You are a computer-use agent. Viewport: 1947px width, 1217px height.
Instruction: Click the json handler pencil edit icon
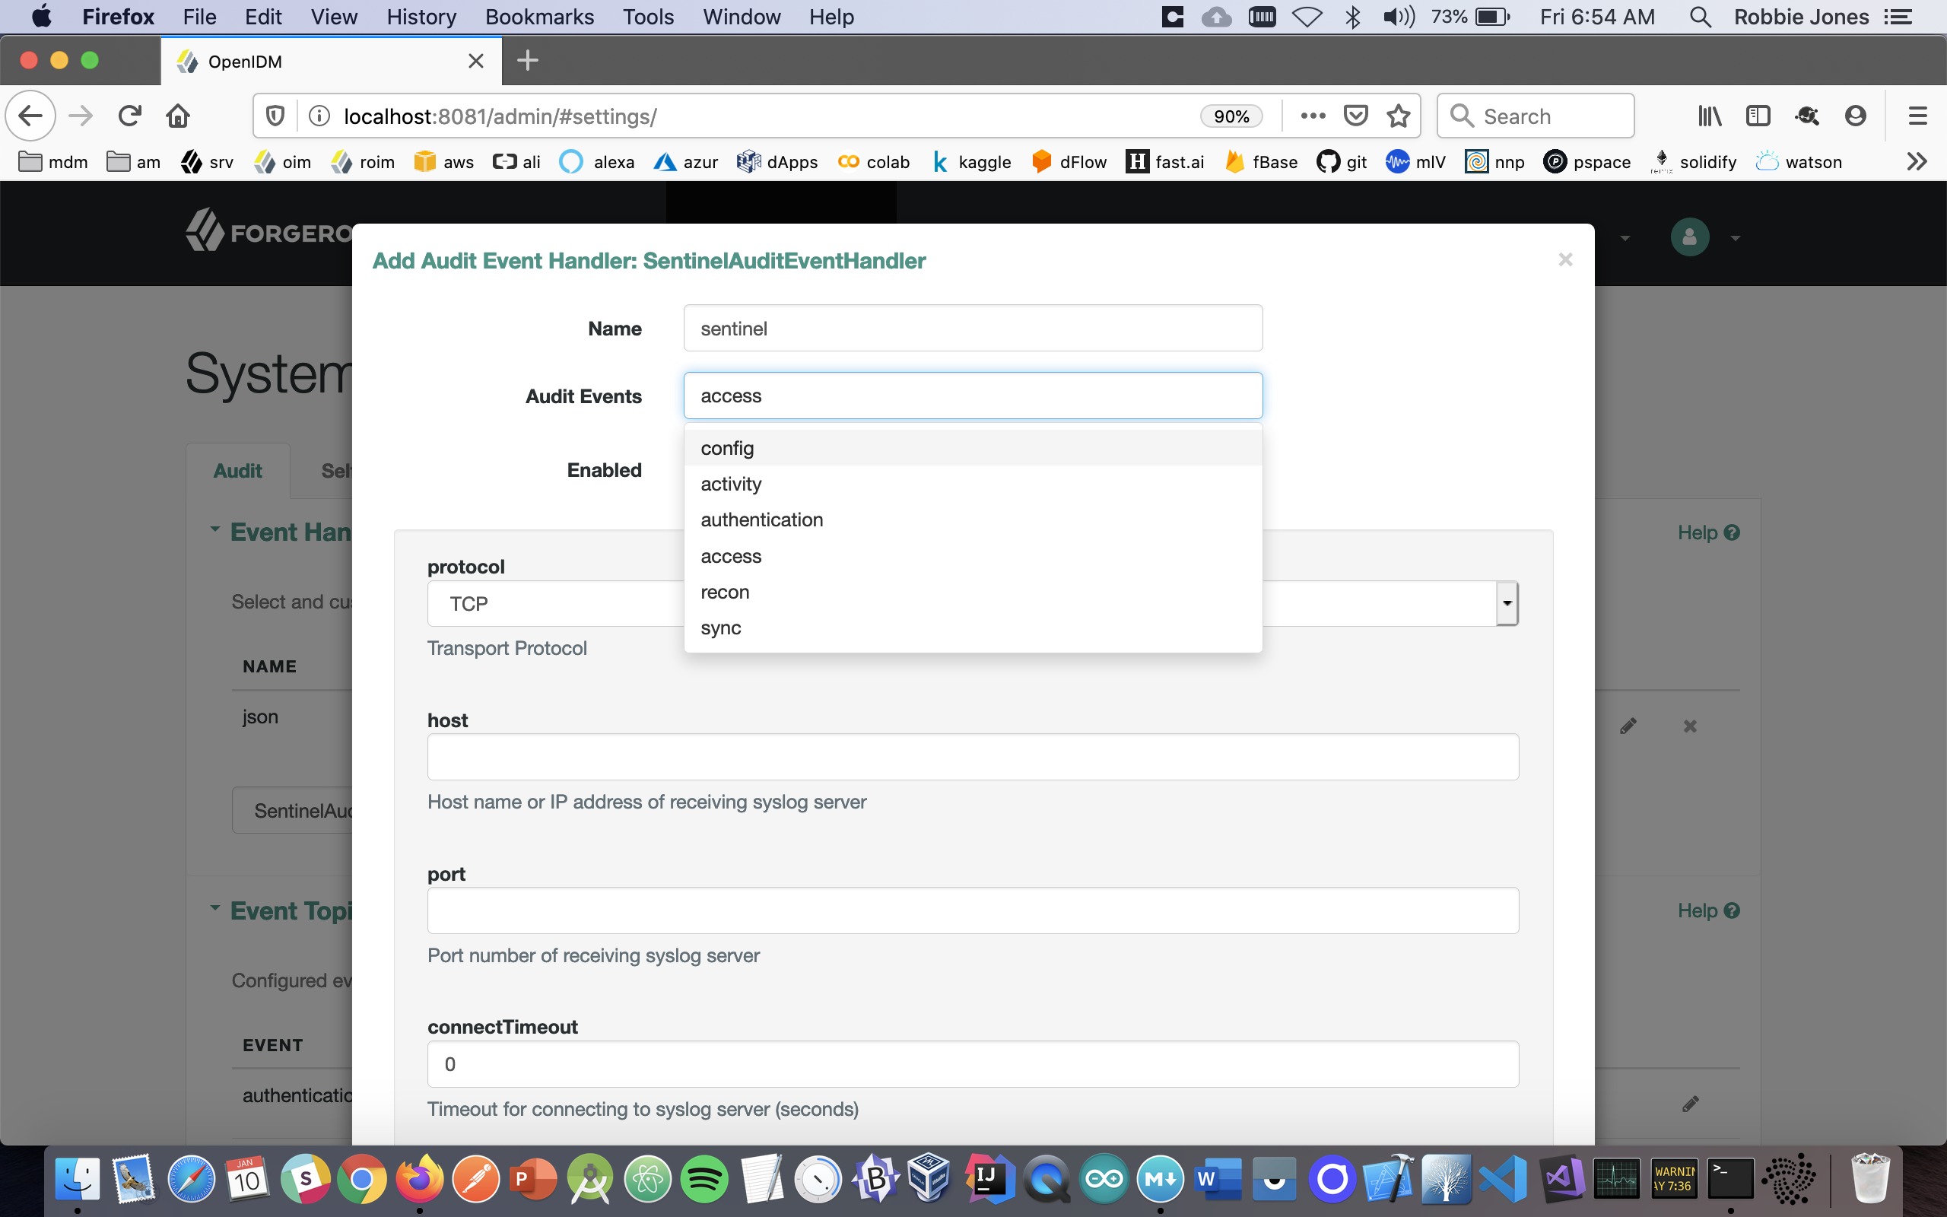[1628, 726]
